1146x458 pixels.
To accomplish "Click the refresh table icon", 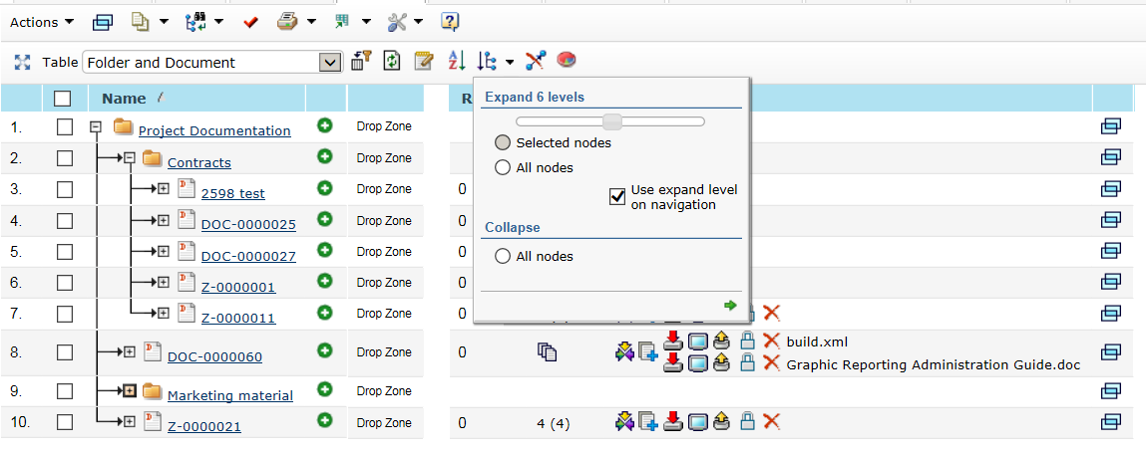I will [x=392, y=62].
